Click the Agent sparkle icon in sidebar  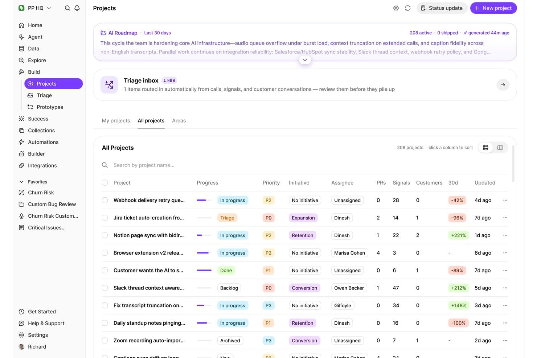21,37
